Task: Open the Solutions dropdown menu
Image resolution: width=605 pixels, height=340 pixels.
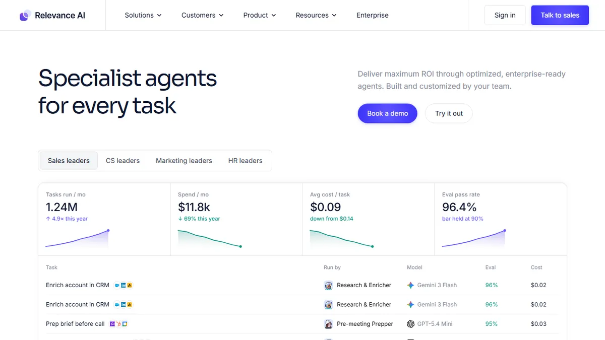Action: click(x=143, y=15)
